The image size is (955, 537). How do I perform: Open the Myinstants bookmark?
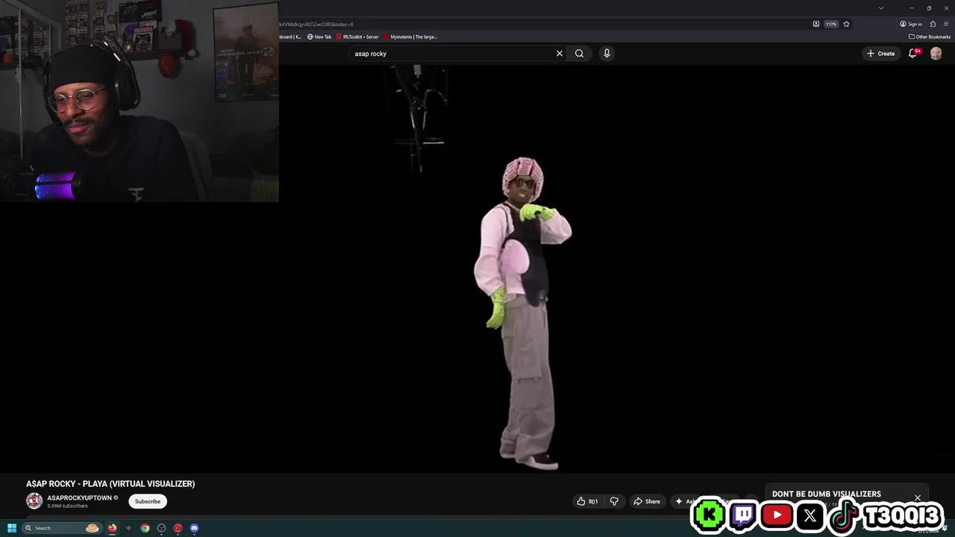pos(410,37)
